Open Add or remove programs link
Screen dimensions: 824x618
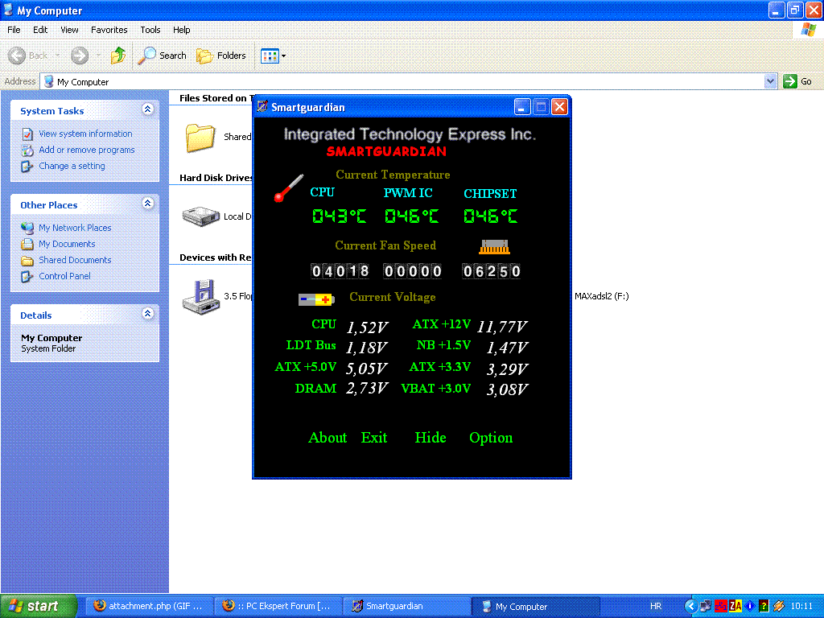(86, 150)
